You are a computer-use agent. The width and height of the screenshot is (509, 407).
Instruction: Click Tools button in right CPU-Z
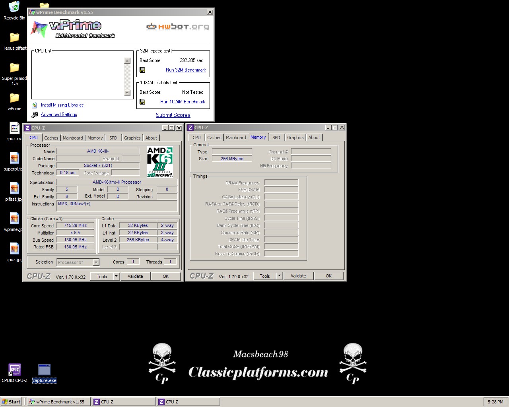click(x=265, y=276)
